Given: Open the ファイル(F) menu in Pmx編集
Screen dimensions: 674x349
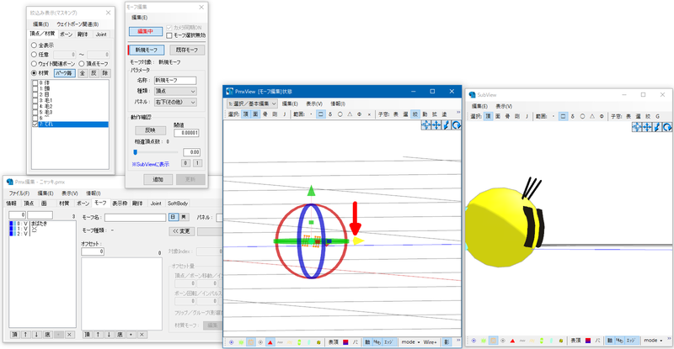Looking at the screenshot, I should tap(19, 193).
